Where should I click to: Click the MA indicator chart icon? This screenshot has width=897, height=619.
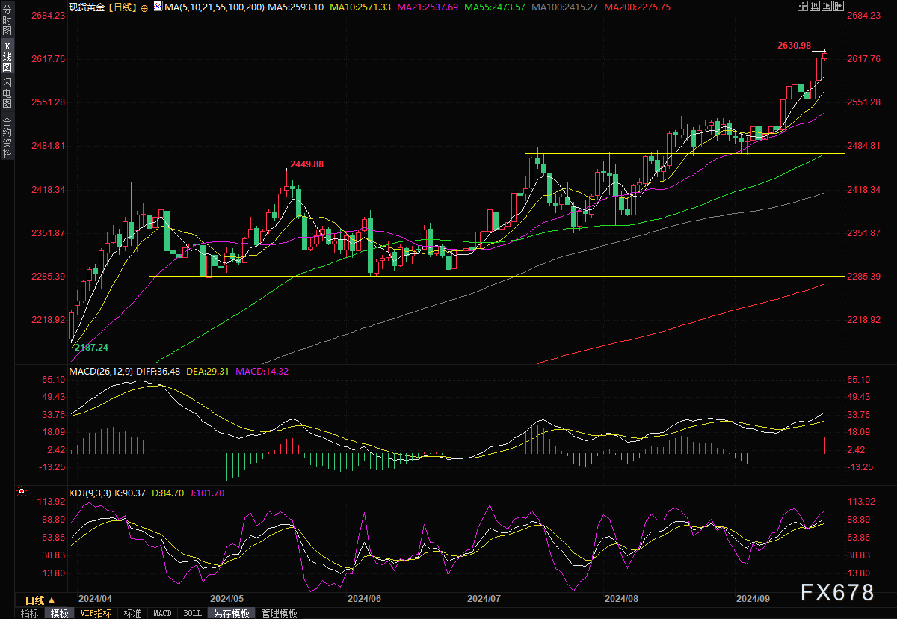[x=157, y=7]
